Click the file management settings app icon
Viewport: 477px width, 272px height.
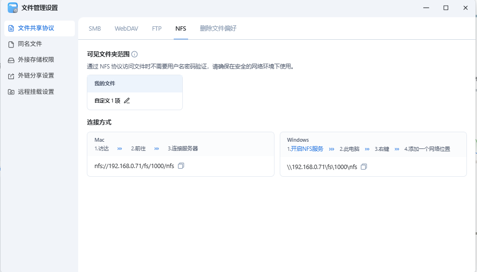[13, 8]
